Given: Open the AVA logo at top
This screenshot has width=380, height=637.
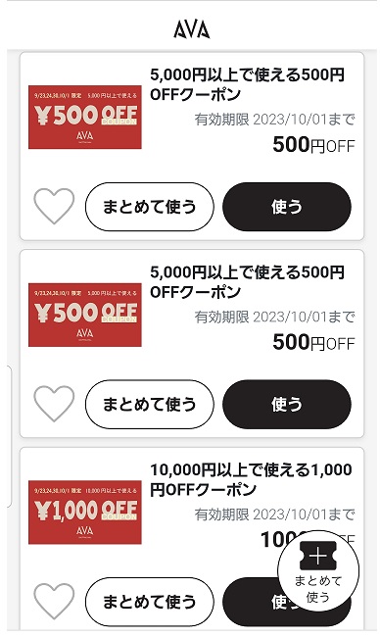Looking at the screenshot, I should tap(192, 29).
